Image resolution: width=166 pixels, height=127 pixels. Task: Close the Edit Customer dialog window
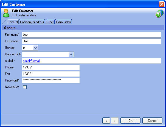click(162, 4)
